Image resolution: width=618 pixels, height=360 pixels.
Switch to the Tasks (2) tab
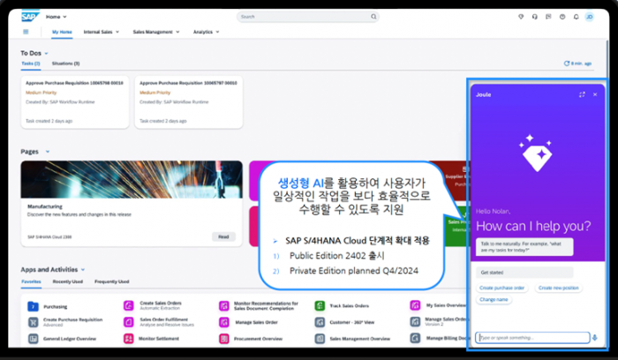[31, 64]
